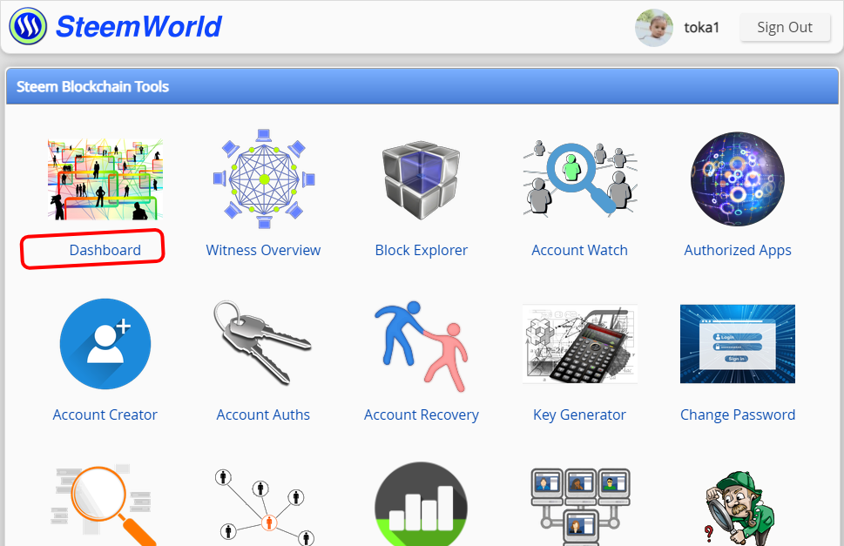Viewport: 844px width, 546px height.
Task: Open the Account Creator link
Action: pos(105,415)
